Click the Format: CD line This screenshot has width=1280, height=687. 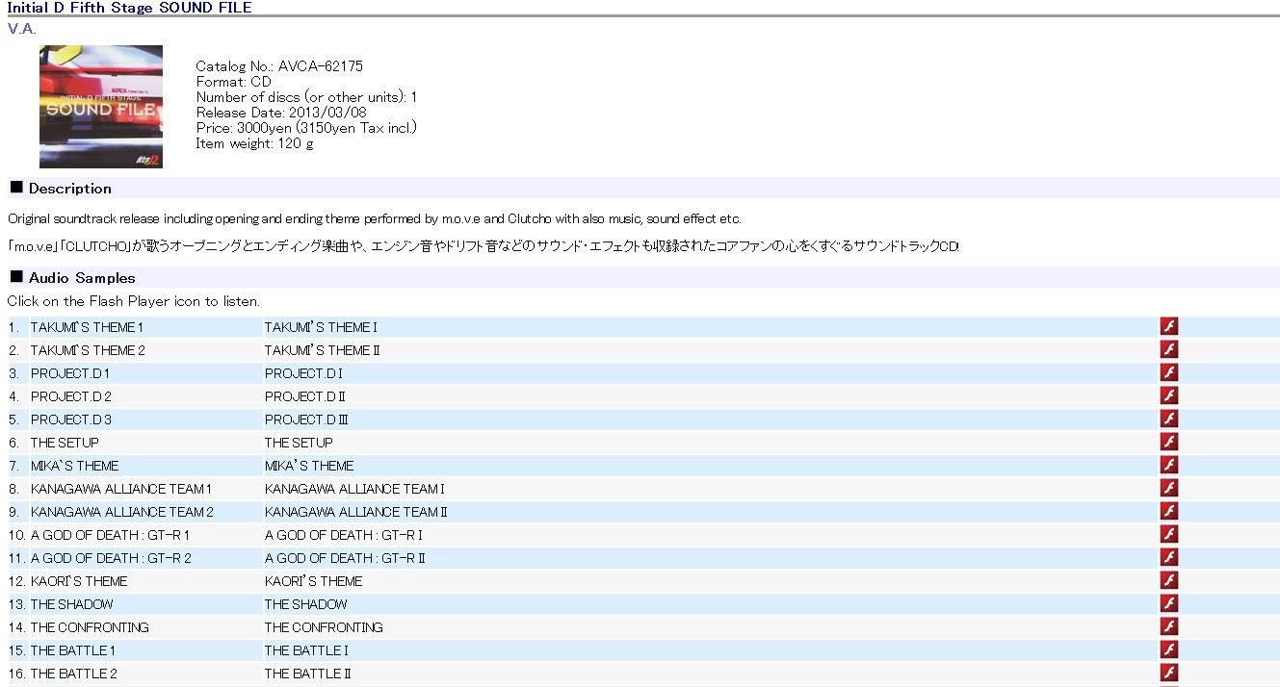[x=234, y=82]
